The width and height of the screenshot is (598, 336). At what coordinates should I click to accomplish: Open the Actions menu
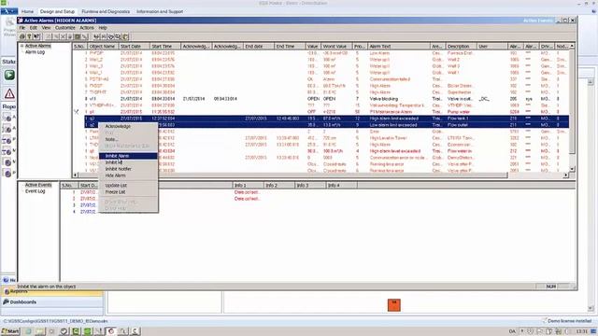[87, 28]
